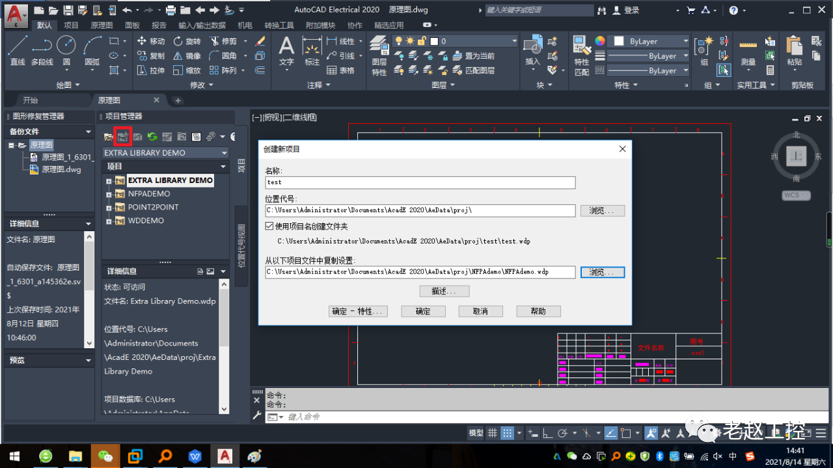Open the layer 0 dropdown

pyautogui.click(x=514, y=41)
